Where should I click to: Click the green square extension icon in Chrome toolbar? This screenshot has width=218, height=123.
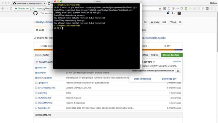(186, 9)
